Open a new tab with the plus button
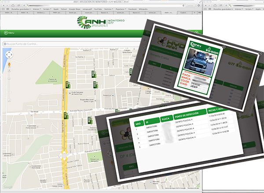This screenshot has width=264, height=193. point(194,13)
